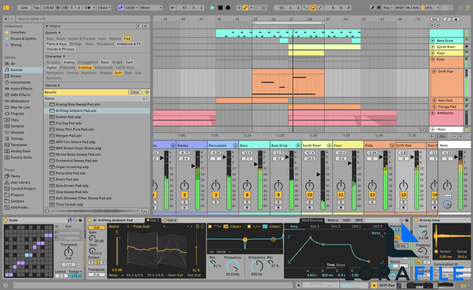Open Bass Drop mixer title chevron
473x290 pixels.
click(x=298, y=145)
